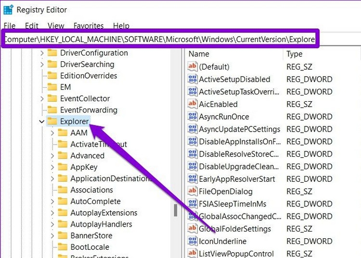361x258 pixels.
Task: Click the REG_DWORD type of IconUnderline
Action: click(x=309, y=241)
